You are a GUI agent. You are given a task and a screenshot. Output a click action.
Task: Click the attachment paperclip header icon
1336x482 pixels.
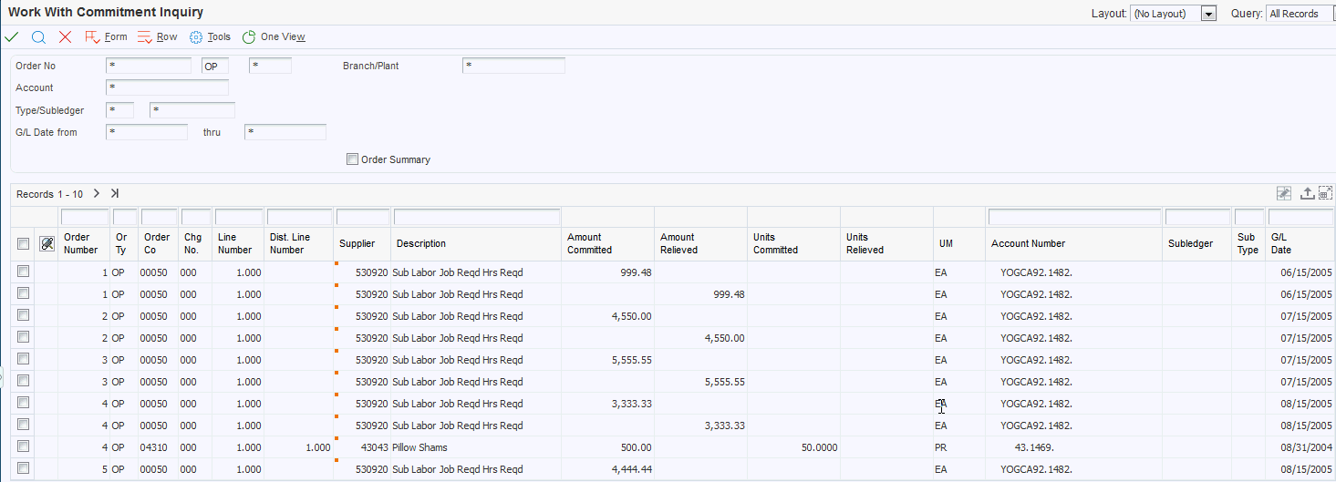click(x=47, y=243)
